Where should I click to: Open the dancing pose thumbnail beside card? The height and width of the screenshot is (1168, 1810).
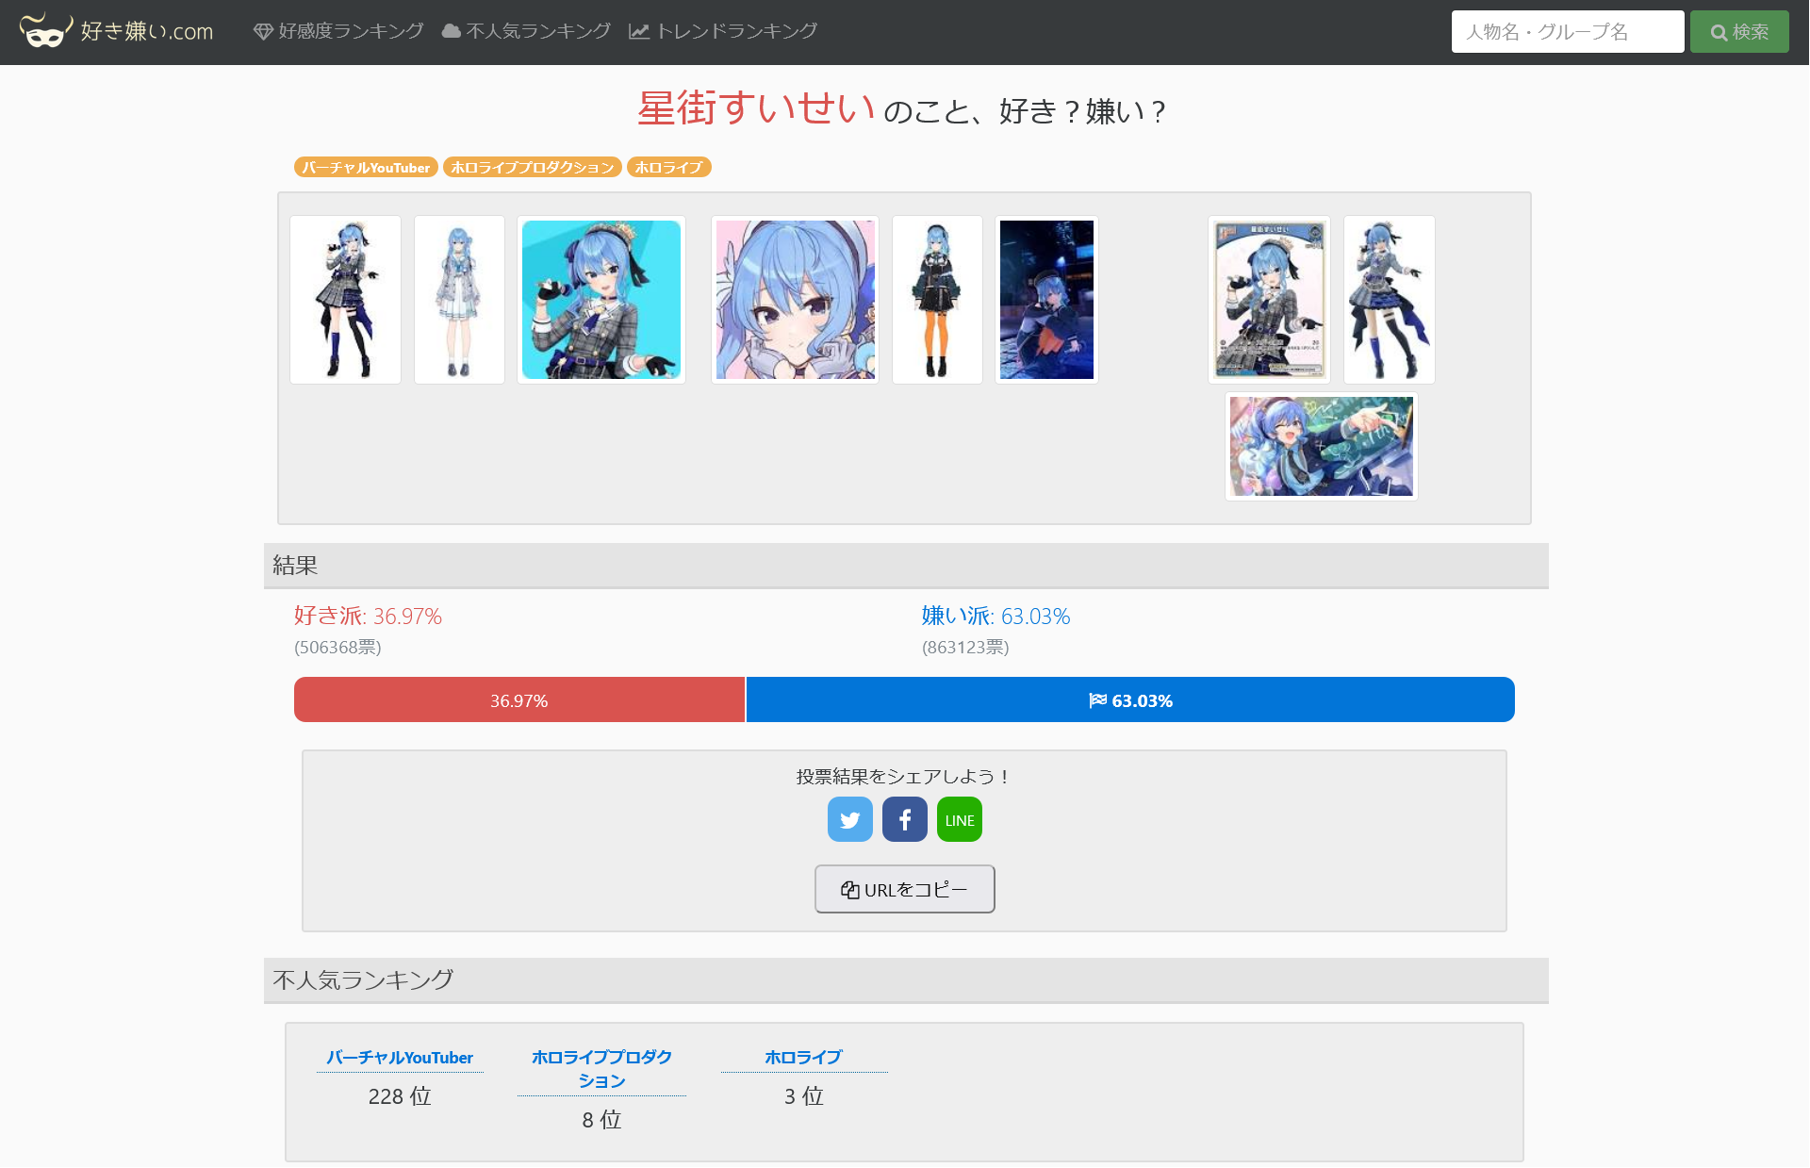[x=1390, y=300]
